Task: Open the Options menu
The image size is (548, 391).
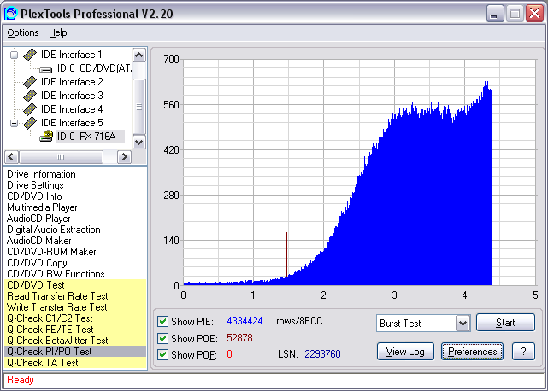Action: (x=23, y=32)
